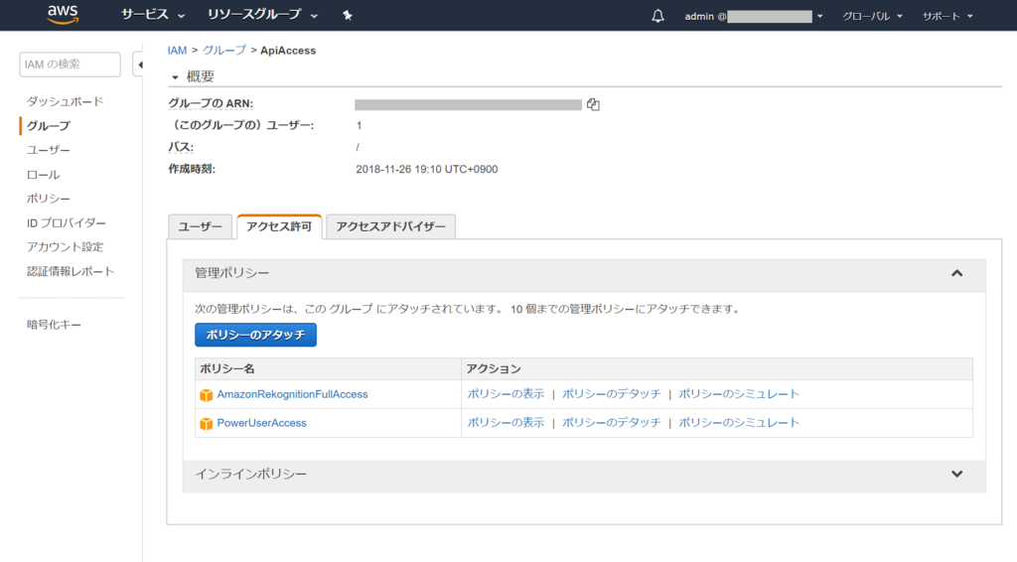Open the グローバル region dropdown
Viewport: 1017px width, 562px height.
tap(872, 16)
